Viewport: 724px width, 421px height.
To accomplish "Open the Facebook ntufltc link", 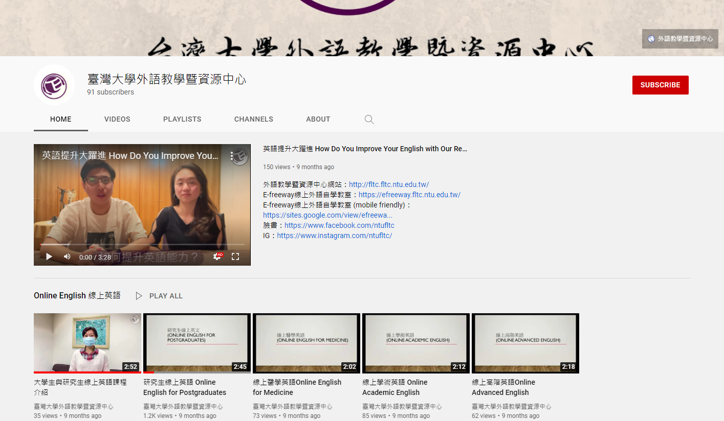I will 339,225.
